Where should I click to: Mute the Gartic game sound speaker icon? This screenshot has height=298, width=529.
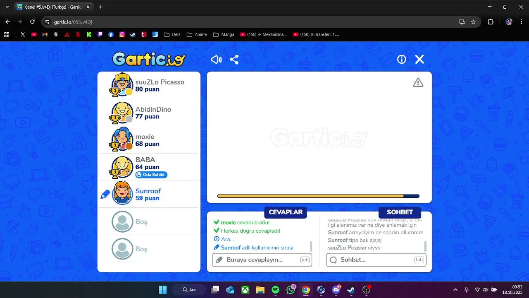click(216, 60)
